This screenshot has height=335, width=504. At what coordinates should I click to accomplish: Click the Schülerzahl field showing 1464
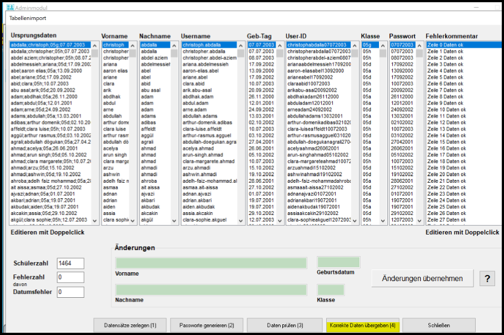click(70, 263)
